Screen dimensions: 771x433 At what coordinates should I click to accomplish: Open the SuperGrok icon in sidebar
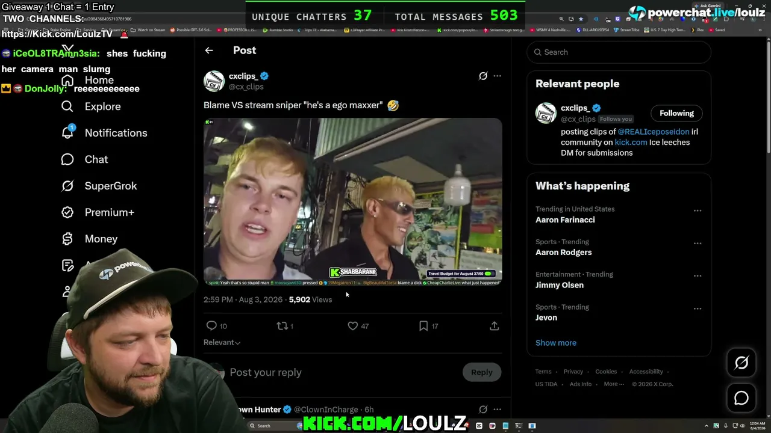pos(67,186)
